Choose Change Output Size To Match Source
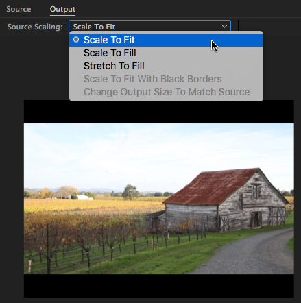Screen dimensions: 301x303 coord(166,92)
